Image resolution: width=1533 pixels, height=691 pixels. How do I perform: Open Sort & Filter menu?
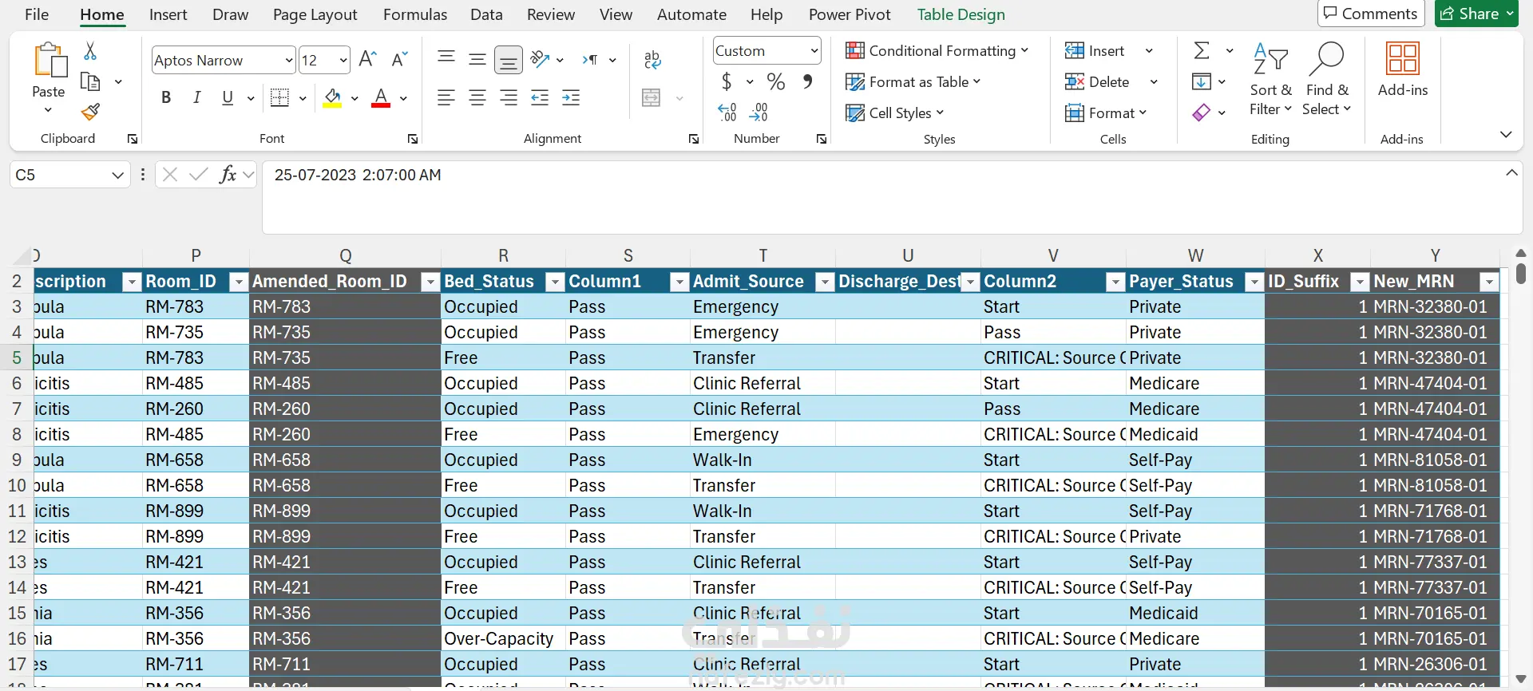(x=1270, y=80)
